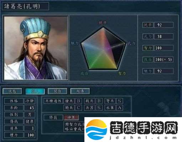Select the 统率 stat value 92
This screenshot has width=182, height=142.
tap(164, 25)
